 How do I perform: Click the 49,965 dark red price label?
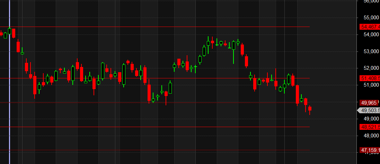coord(369,103)
